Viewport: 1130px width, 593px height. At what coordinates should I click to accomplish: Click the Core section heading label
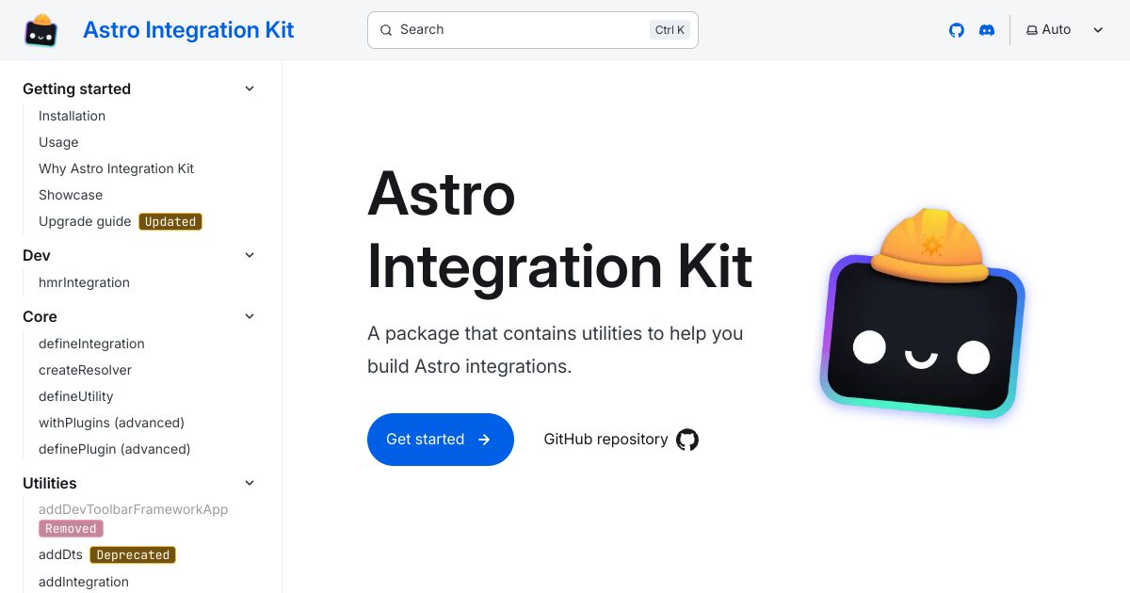pyautogui.click(x=40, y=316)
